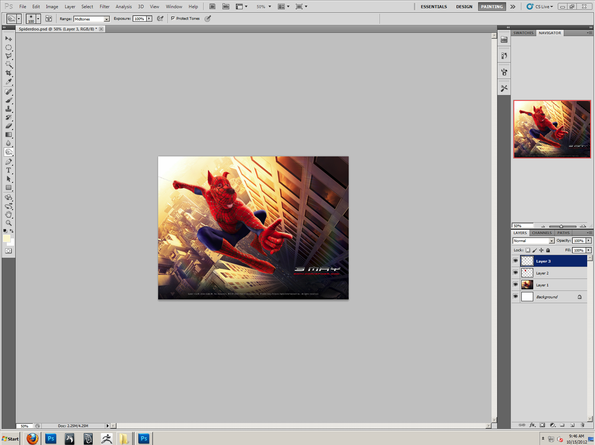
Task: Open the Filter menu
Action: click(x=105, y=7)
